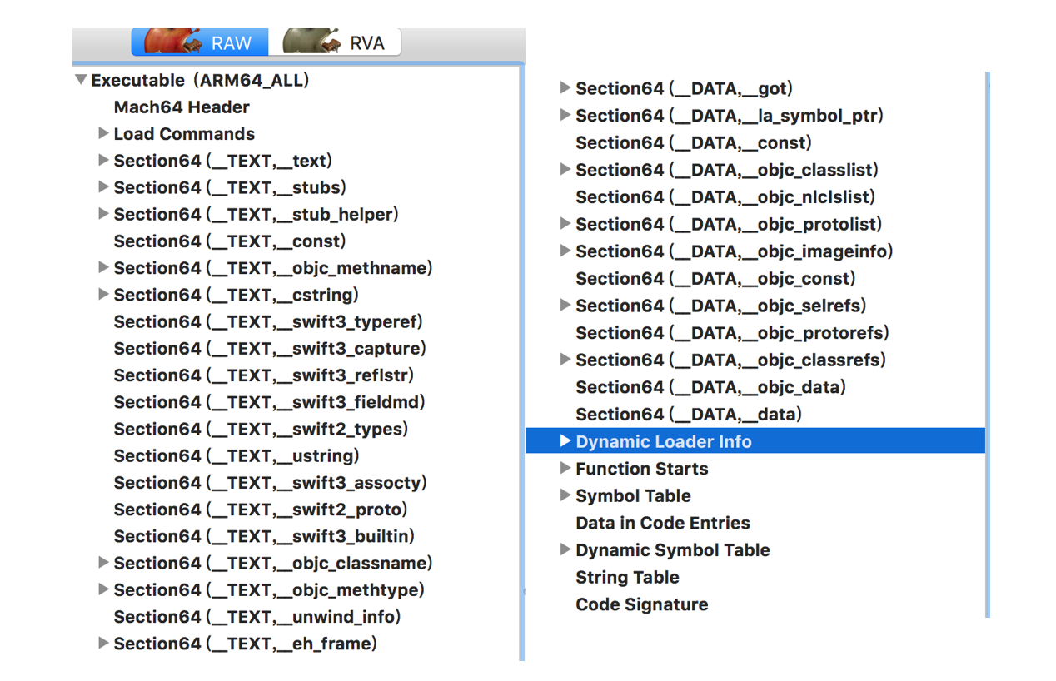This screenshot has height=681, width=1056.
Task: Expand Section64 (__TEXT,__eh_frame) triangle
Action: pos(103,643)
